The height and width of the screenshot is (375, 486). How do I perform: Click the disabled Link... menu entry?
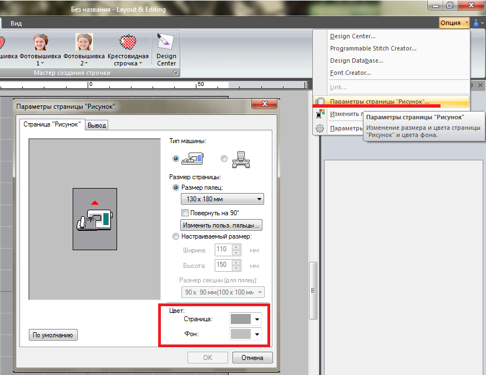[338, 88]
